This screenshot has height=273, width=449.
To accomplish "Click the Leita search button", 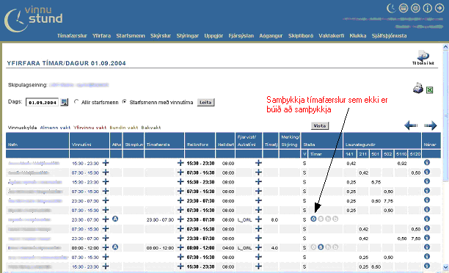I will click(205, 102).
